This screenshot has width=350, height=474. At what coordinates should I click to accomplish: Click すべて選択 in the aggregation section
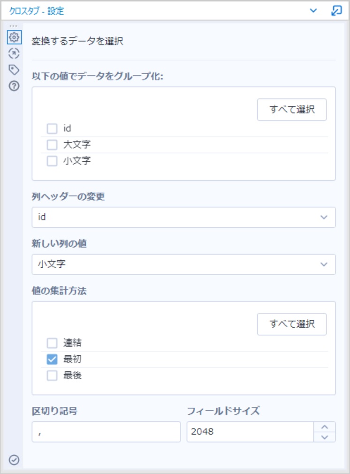292,324
